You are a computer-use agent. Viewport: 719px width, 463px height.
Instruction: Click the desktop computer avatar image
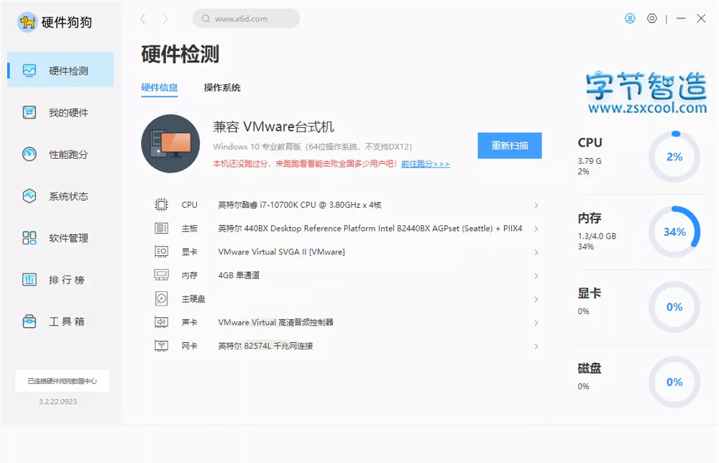click(x=170, y=144)
